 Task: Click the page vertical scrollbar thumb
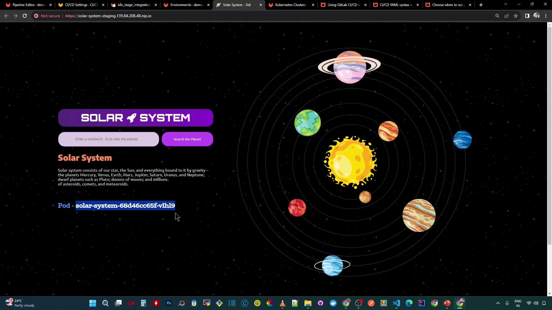(x=549, y=135)
